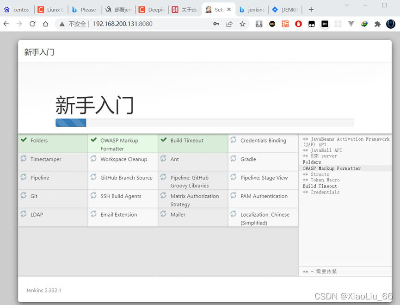Switch to the Please tab
This screenshot has width=400, height=305.
tap(85, 10)
